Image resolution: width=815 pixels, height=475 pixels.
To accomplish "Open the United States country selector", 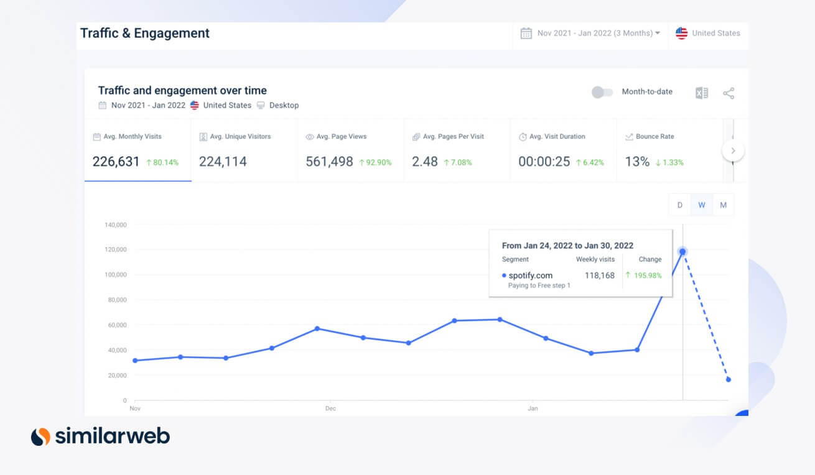I will point(708,33).
